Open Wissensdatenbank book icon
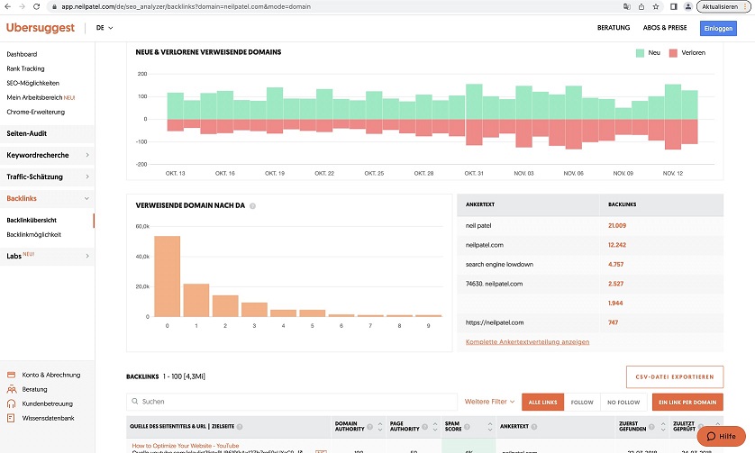 11,418
